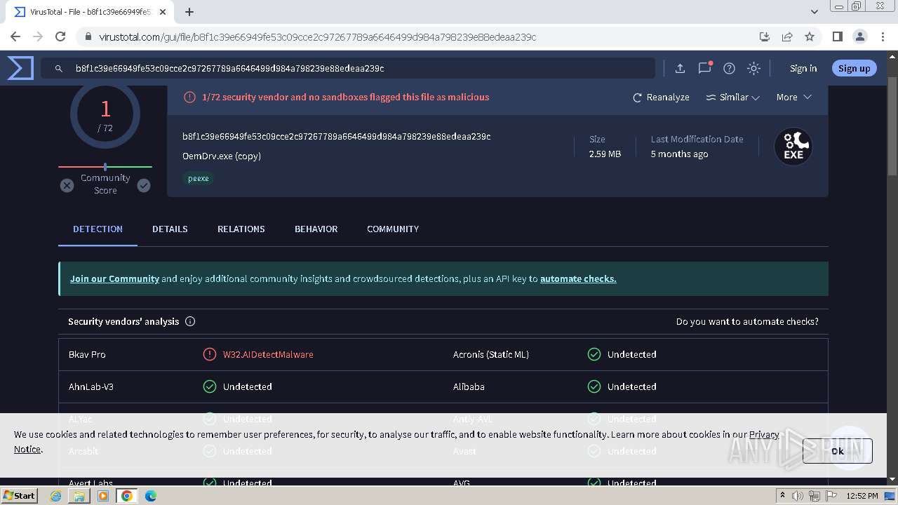Click the install/download page icon in address bar

pyautogui.click(x=765, y=36)
